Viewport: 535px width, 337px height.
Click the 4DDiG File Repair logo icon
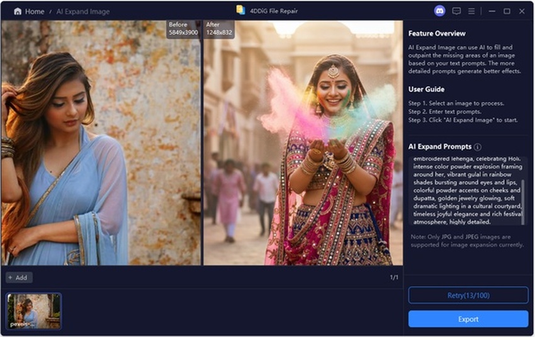click(240, 10)
